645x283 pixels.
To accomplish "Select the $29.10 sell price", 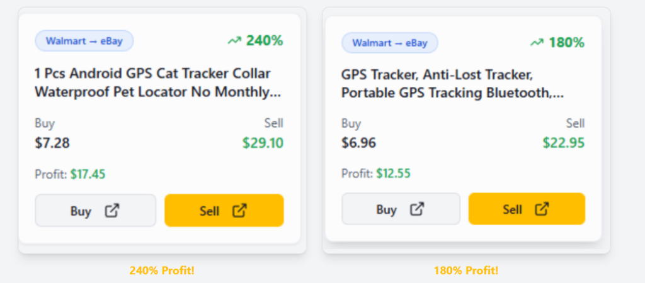I will tap(263, 143).
